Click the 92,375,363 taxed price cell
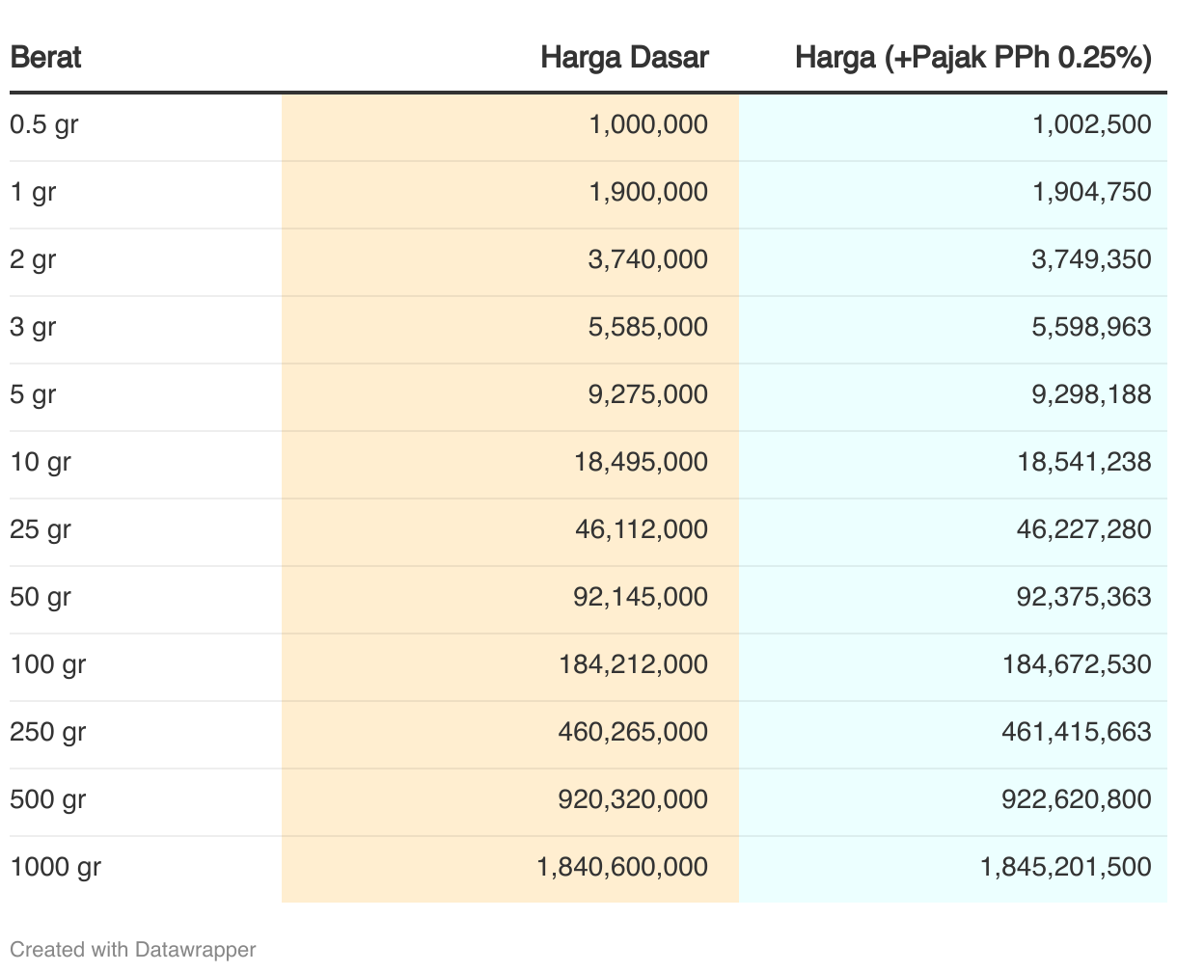1177x972 pixels. click(x=1084, y=597)
